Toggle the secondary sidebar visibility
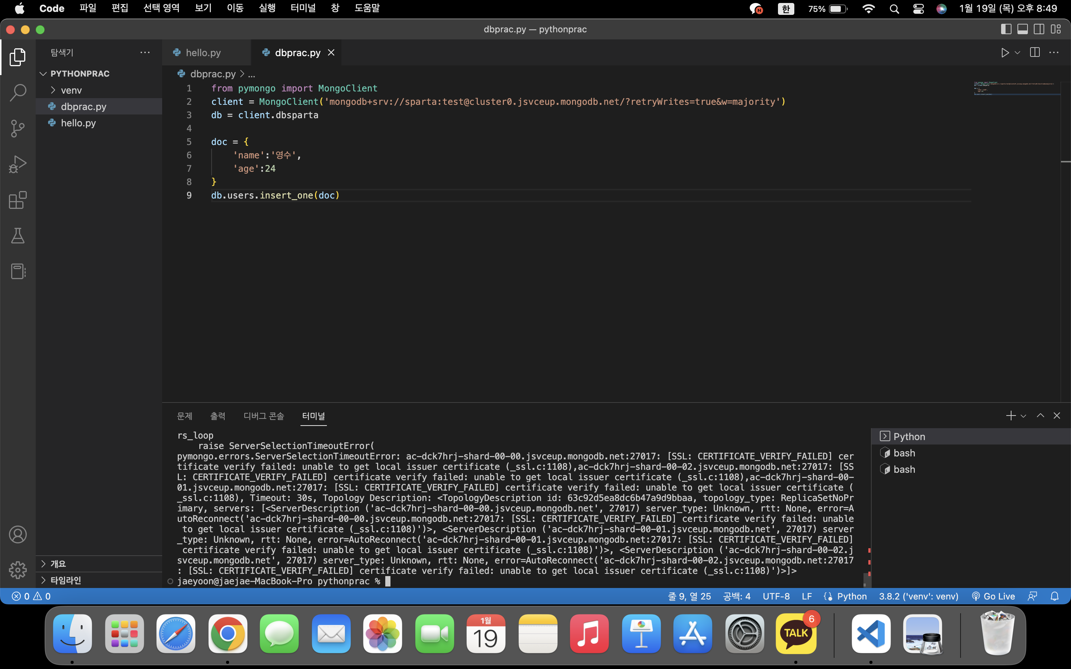This screenshot has width=1071, height=669. [1039, 29]
